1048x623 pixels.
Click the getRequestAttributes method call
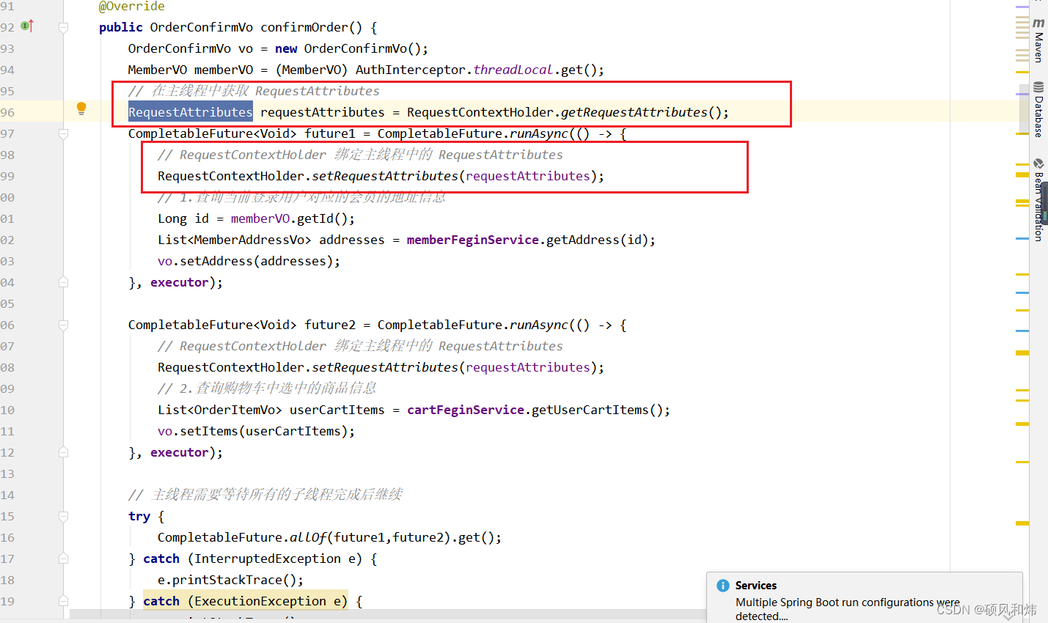(634, 112)
